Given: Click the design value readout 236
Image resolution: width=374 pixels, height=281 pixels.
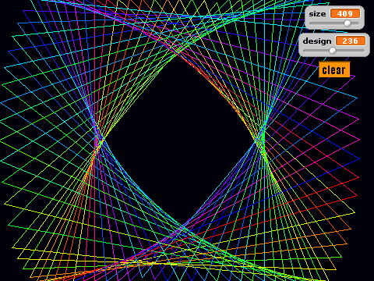Looking at the screenshot, I should (x=351, y=41).
